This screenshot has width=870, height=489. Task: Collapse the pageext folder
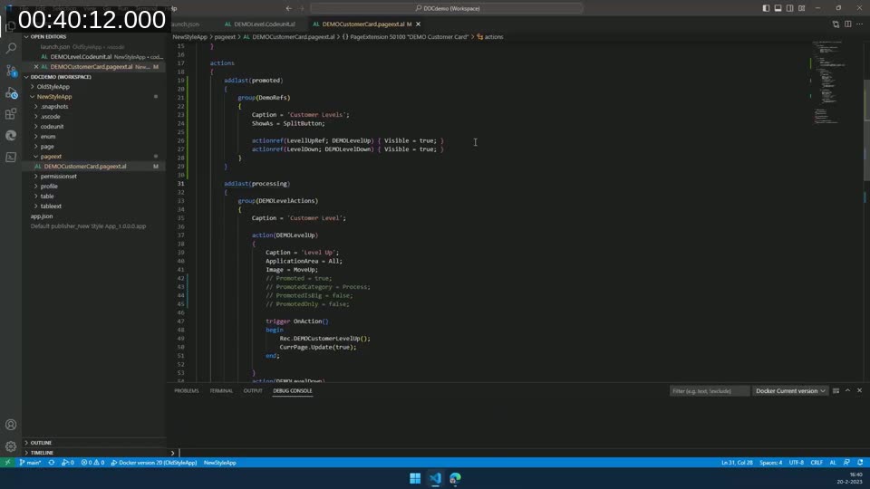[x=51, y=157]
